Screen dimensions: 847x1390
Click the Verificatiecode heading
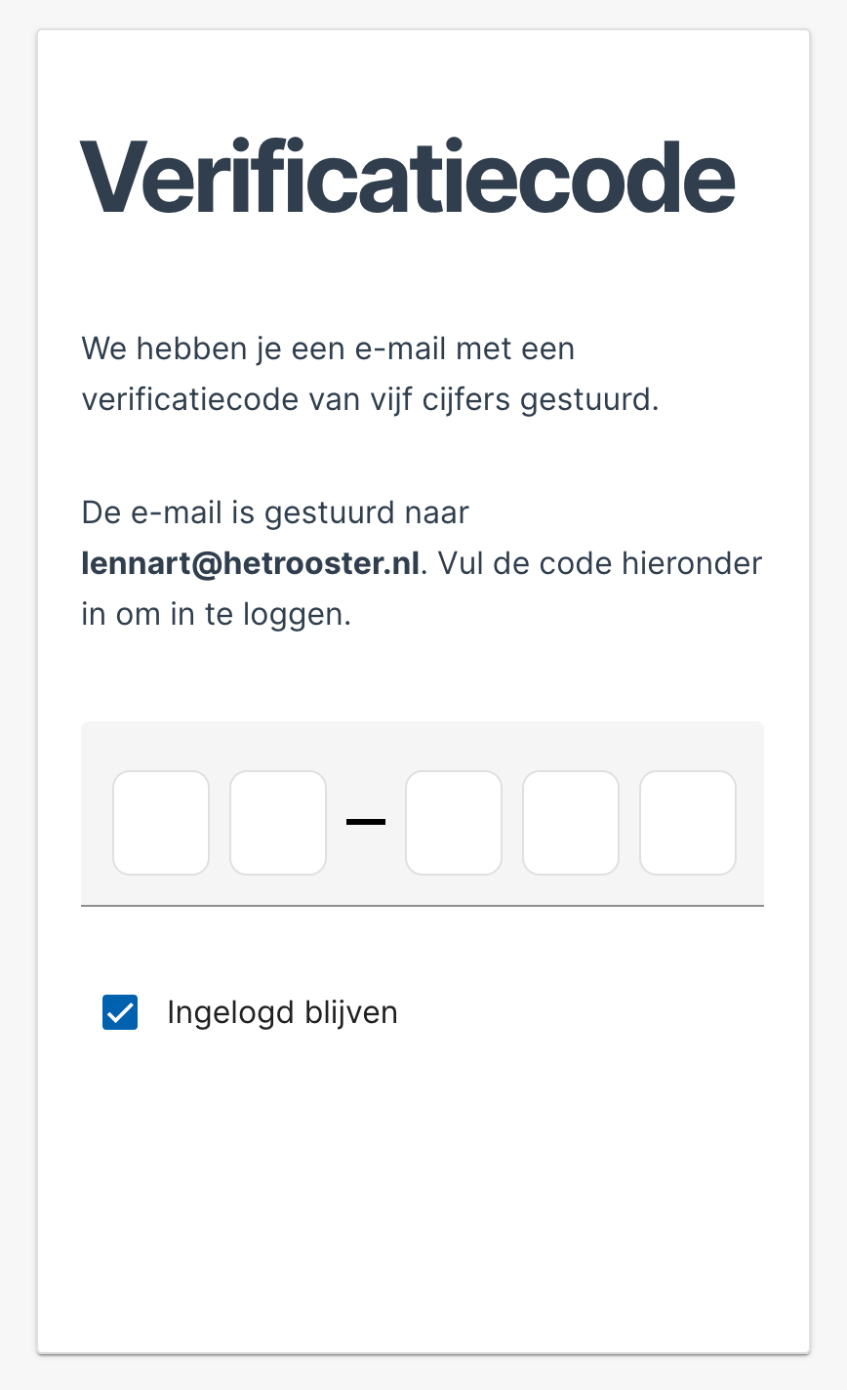coord(407,176)
